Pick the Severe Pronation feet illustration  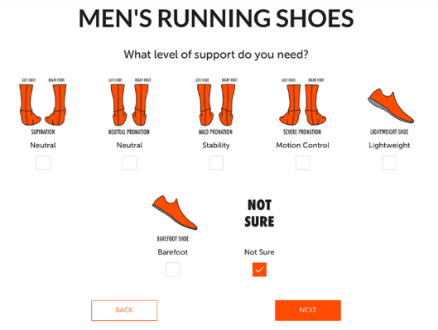coord(302,107)
